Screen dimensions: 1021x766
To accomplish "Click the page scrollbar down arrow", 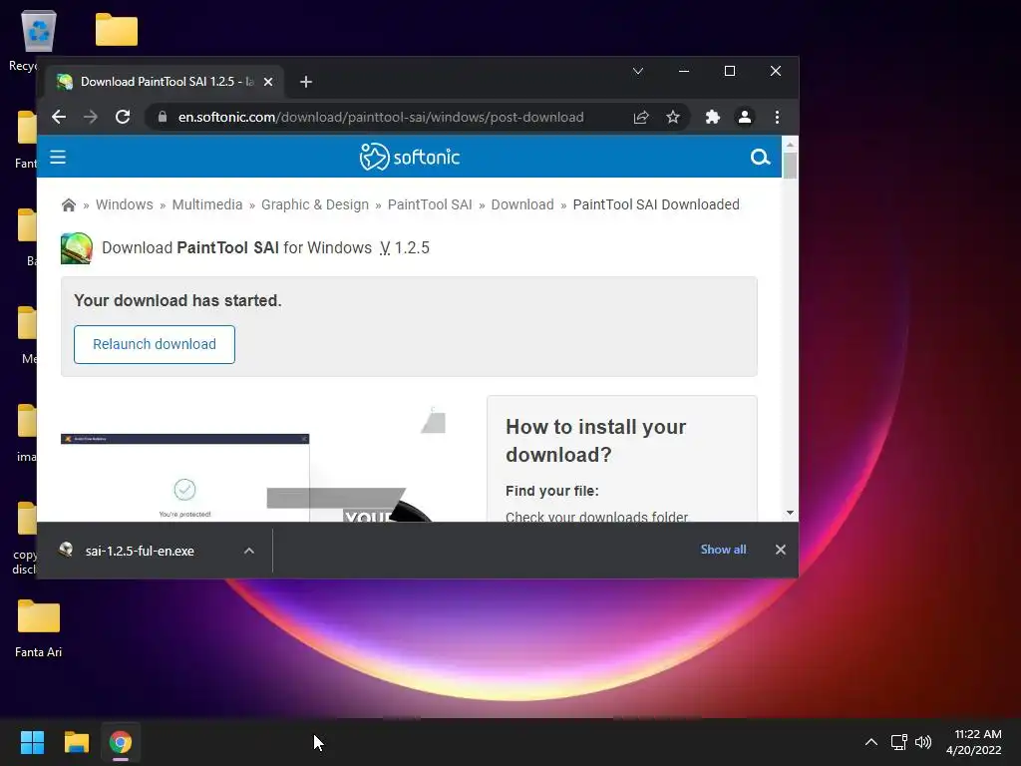I will 790,514.
